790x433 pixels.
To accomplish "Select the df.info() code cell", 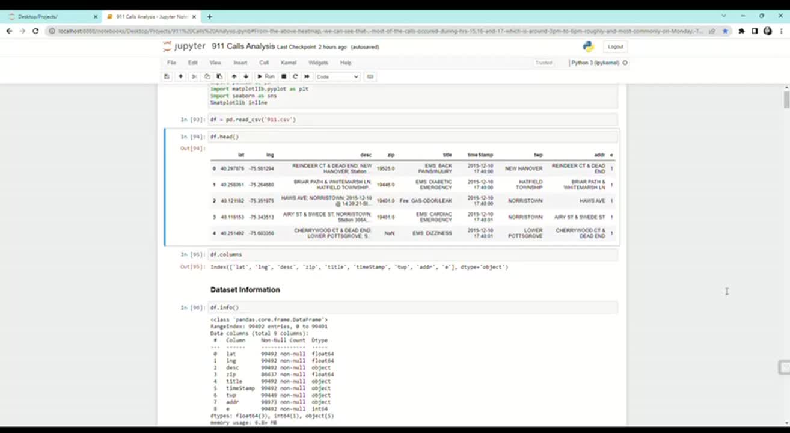I will [412, 307].
